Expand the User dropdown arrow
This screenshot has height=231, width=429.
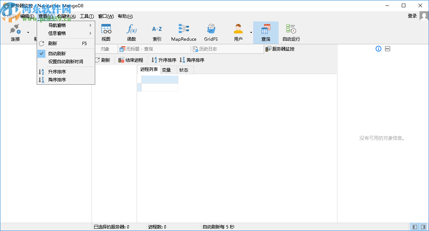251,33
